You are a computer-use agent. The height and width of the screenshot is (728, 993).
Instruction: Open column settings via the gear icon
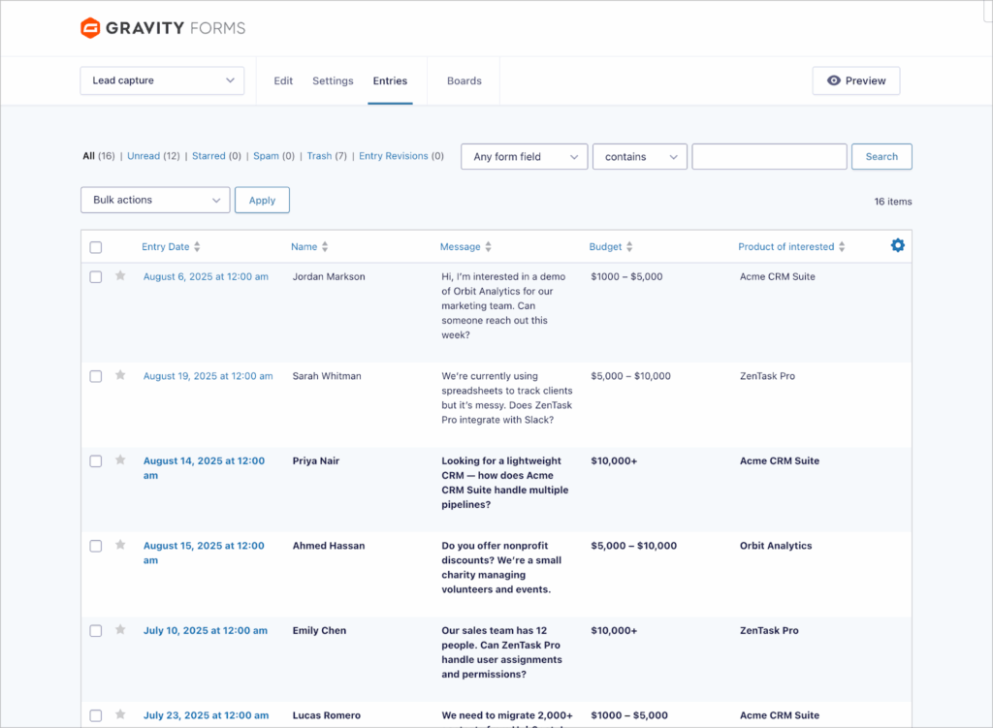coord(897,245)
